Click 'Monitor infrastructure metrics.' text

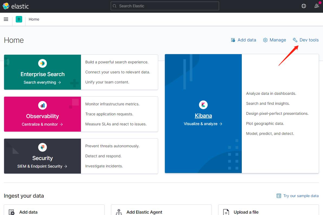[x=112, y=104]
